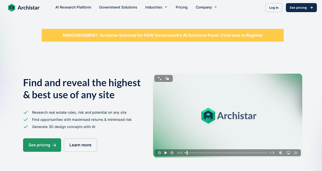Expand the Industries dropdown menu
The image size is (322, 171).
point(156,7)
